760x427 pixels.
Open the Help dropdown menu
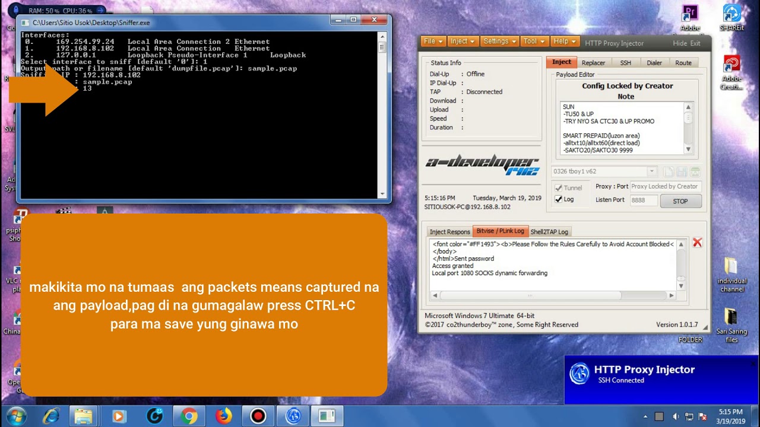pos(564,42)
